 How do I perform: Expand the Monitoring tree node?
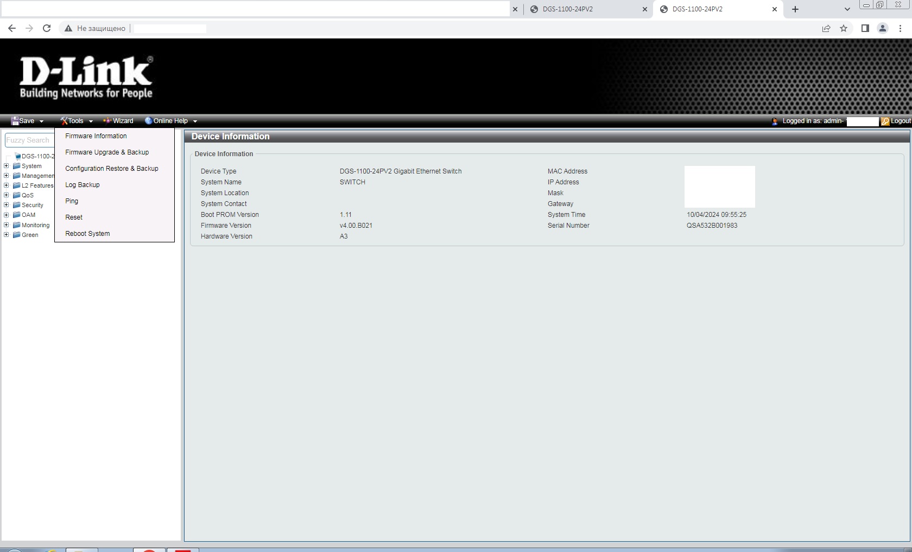[7, 225]
